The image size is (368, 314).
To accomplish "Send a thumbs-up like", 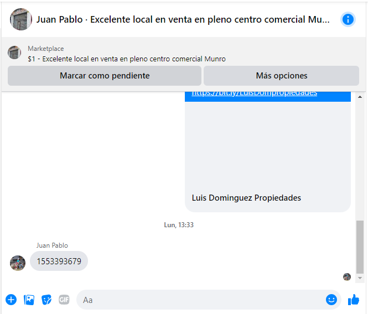I will pyautogui.click(x=354, y=300).
